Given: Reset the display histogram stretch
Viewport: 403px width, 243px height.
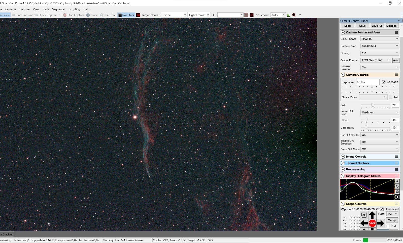Looking at the screenshot, I should [x=397, y=186].
